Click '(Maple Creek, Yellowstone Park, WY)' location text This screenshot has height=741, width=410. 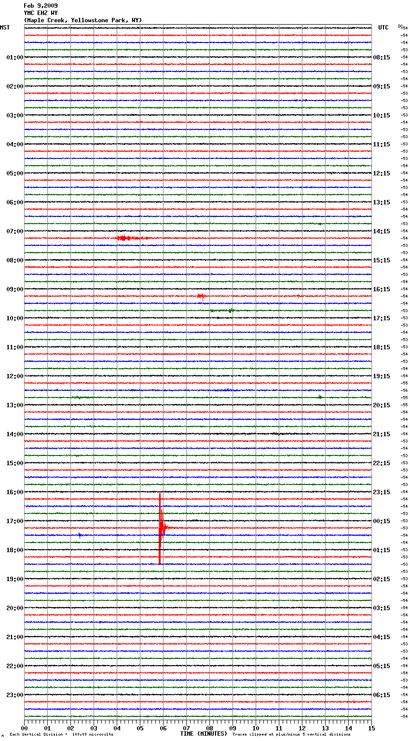tap(82, 20)
